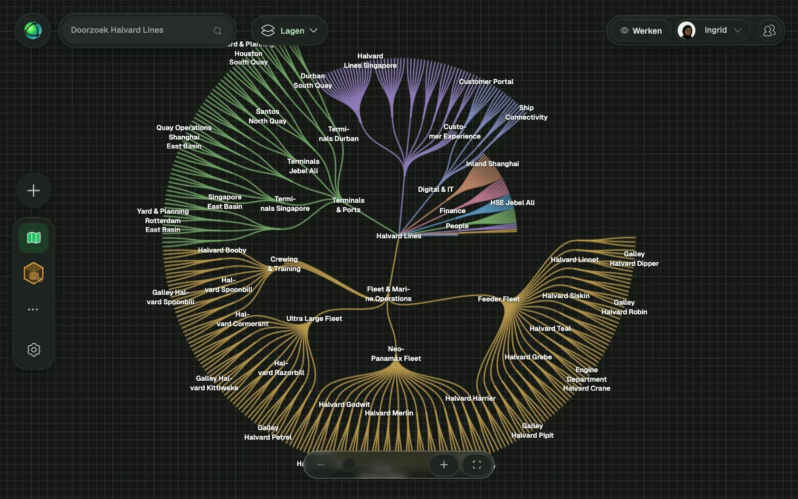
Task: Select the Ultra Large Fleet node
Action: pyautogui.click(x=314, y=319)
